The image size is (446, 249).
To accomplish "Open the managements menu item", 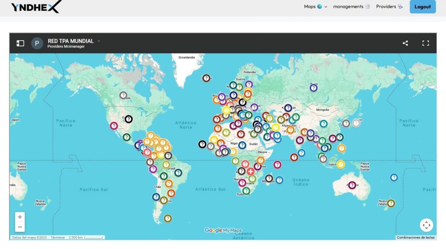I will click(x=351, y=7).
